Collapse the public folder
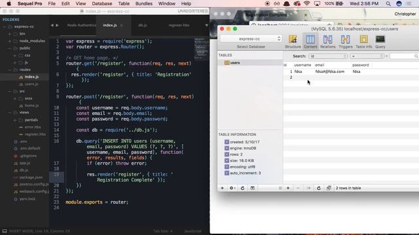 (x=10, y=48)
